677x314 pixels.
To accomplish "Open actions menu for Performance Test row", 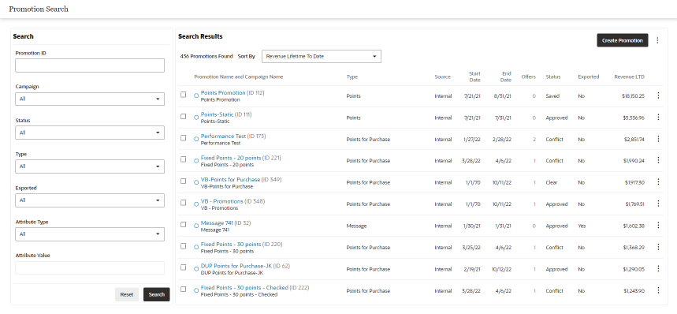I will [658, 139].
